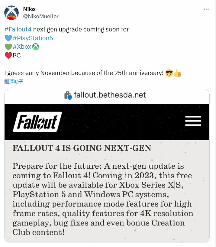This screenshot has height=247, width=216.
Task: Click the red heart next to PC
Action: click(8, 56)
